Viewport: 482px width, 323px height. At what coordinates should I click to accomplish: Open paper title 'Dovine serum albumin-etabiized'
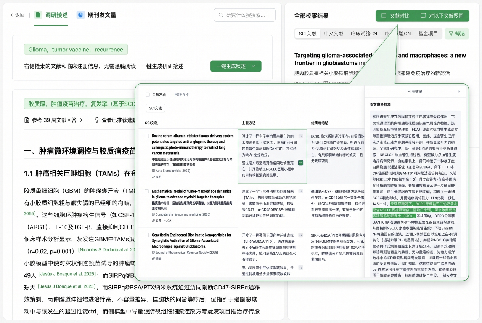[193, 144]
